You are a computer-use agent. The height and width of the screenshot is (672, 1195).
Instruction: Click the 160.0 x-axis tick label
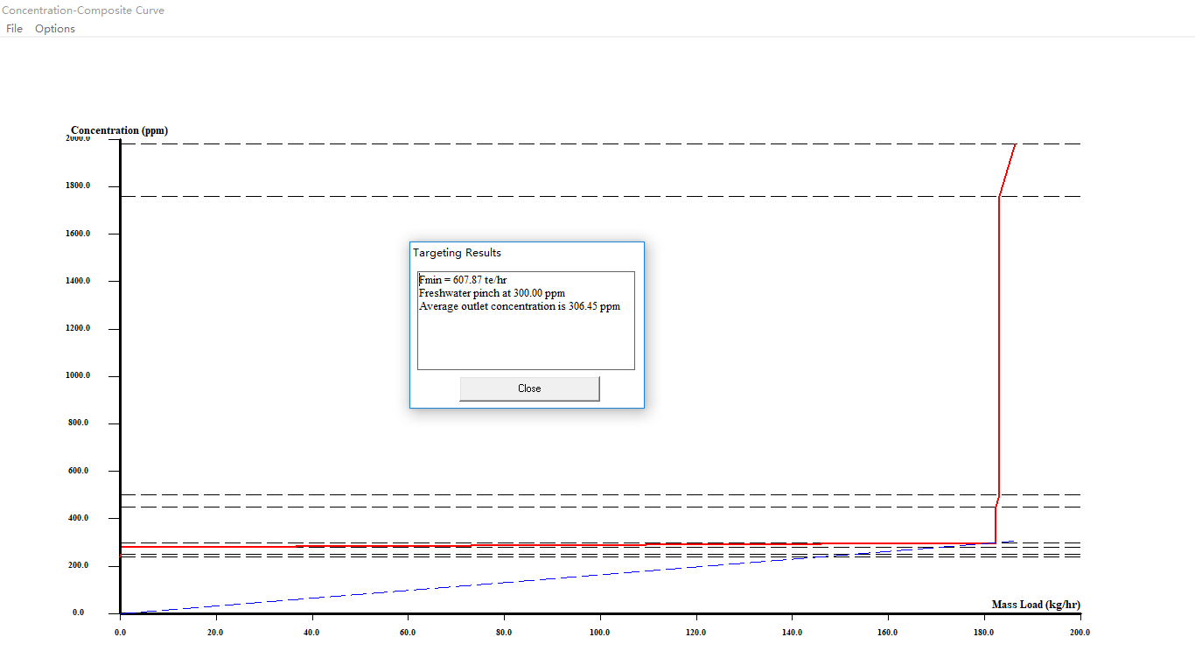tap(888, 632)
